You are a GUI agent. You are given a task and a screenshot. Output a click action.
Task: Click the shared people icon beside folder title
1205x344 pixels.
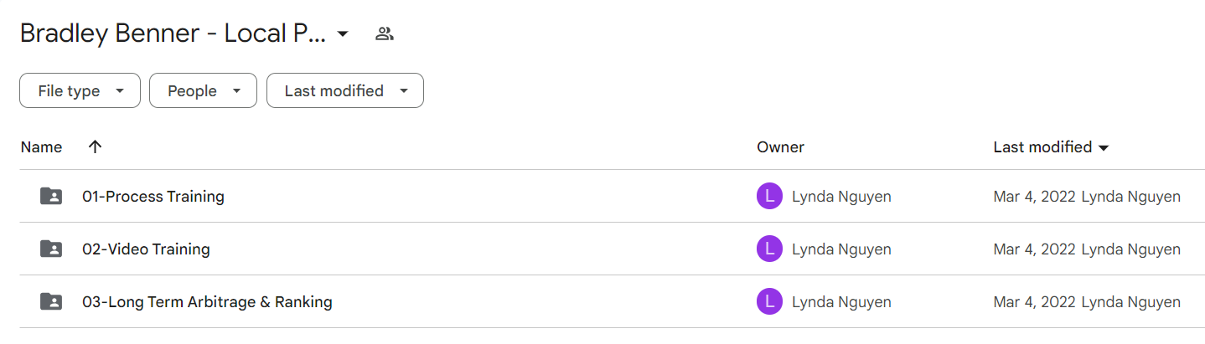[385, 34]
